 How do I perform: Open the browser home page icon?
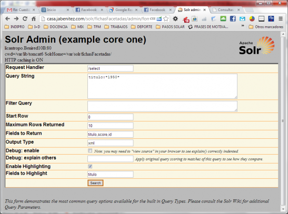[x=33, y=18]
